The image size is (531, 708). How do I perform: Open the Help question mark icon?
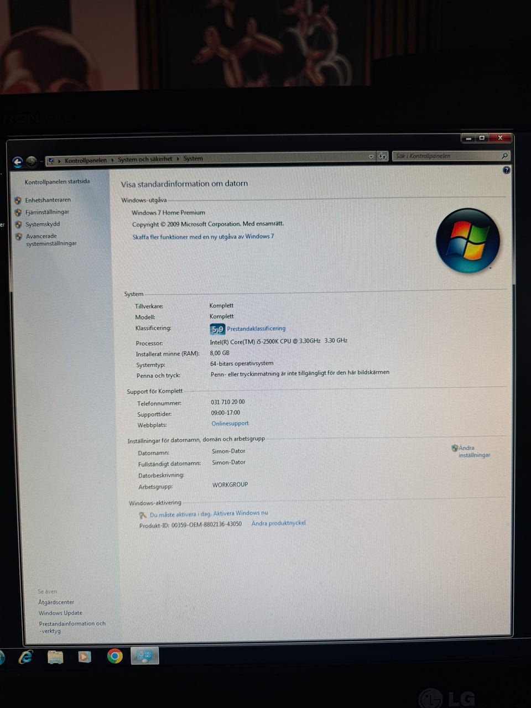coord(506,170)
